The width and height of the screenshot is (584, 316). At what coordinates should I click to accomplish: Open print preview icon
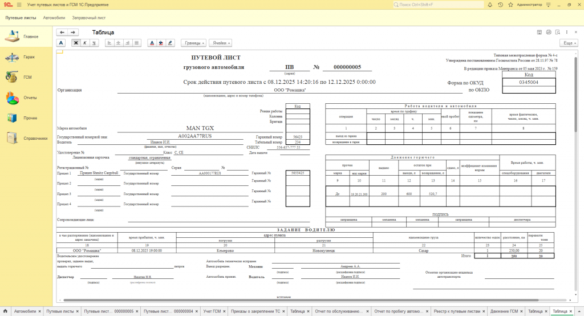[558, 33]
